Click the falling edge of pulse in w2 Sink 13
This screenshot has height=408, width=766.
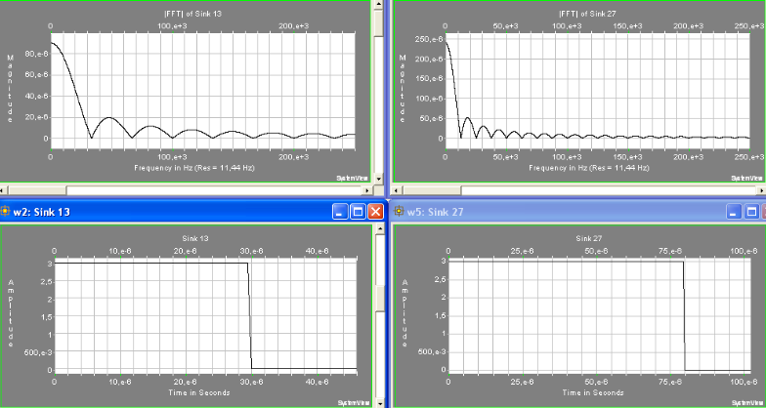point(250,316)
